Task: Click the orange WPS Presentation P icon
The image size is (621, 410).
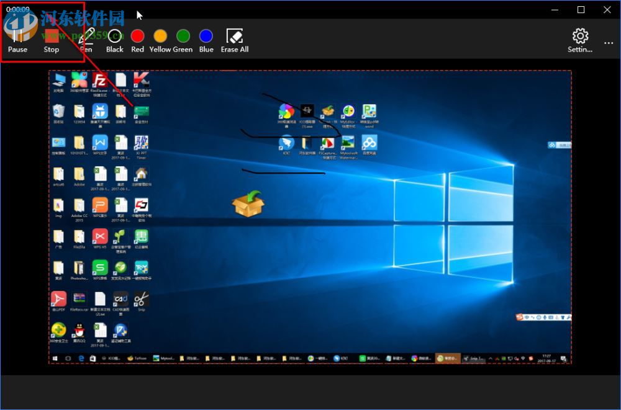Action: pyautogui.click(x=100, y=208)
